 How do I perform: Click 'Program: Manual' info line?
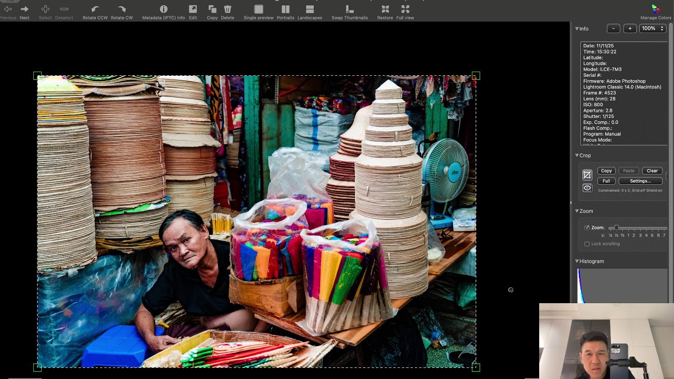602,134
